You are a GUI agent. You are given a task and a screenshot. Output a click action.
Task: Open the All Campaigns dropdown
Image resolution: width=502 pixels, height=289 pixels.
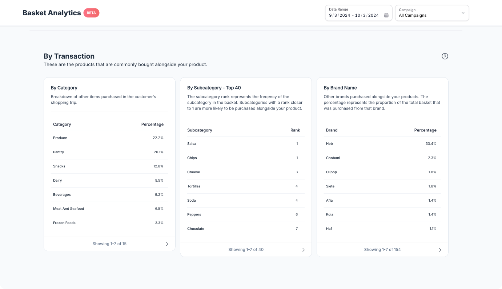tap(432, 13)
